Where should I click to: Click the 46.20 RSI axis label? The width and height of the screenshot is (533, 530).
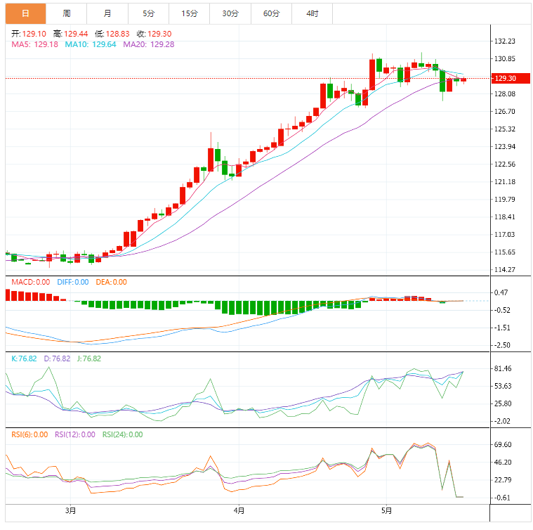503,463
